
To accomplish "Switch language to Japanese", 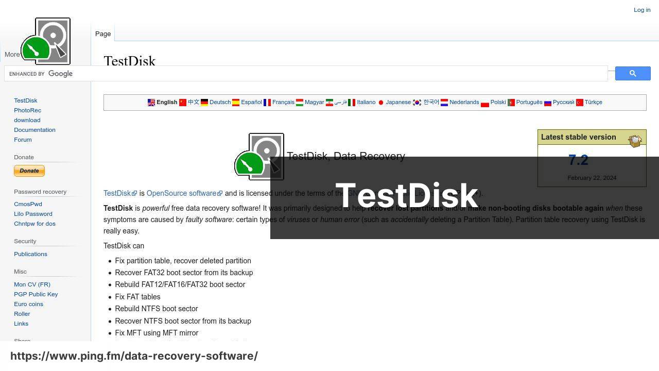I will pos(398,102).
